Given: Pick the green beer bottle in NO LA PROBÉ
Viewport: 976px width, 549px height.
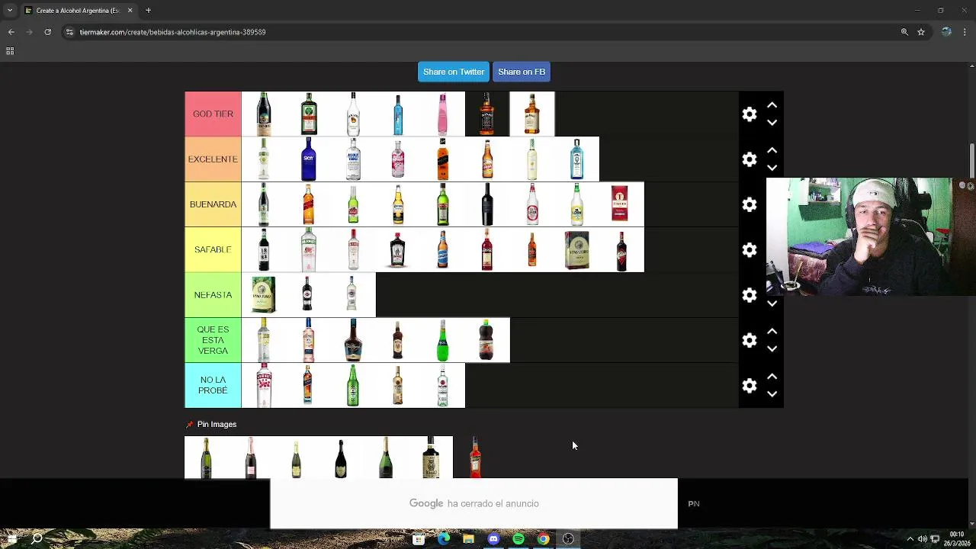Looking at the screenshot, I should (x=352, y=385).
